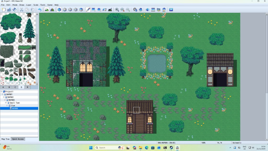
Task: Collapse the Project1 root node
Action: pyautogui.click(x=1, y=91)
